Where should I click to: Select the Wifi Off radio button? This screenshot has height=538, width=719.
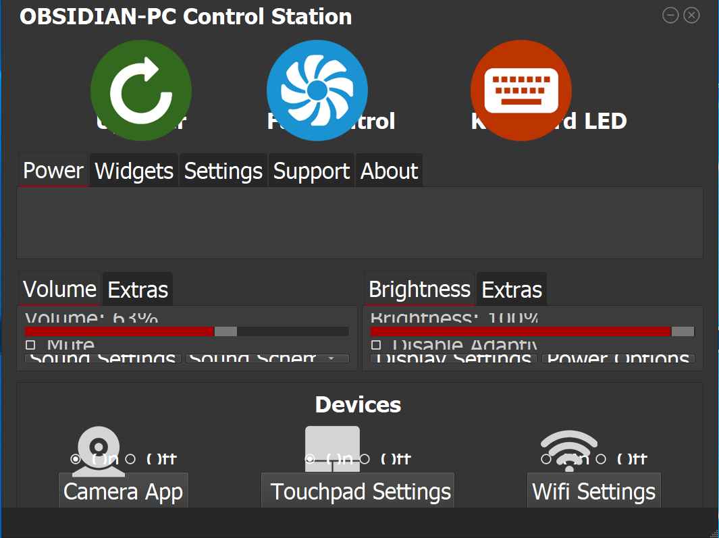601,458
